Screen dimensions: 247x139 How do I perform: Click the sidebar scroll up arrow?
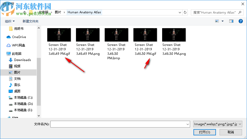coord(39,28)
